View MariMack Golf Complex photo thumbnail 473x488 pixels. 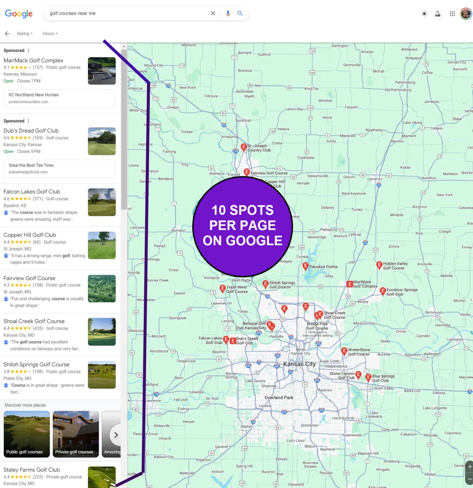point(102,71)
